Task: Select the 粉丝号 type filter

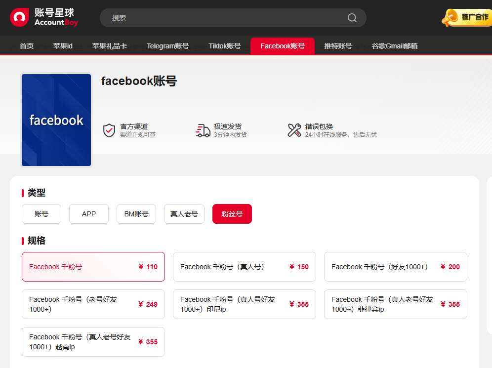Action: 232,213
